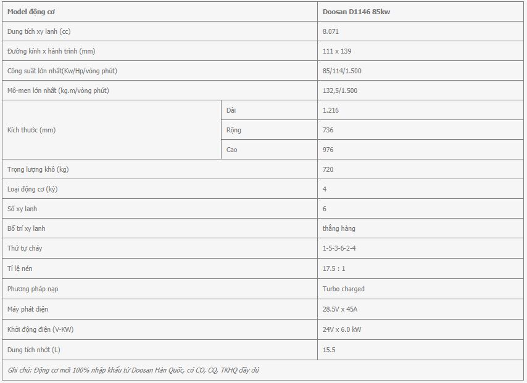Click the 'Trọng lượng khô (kg)' label
527x383 pixels.
38,169
